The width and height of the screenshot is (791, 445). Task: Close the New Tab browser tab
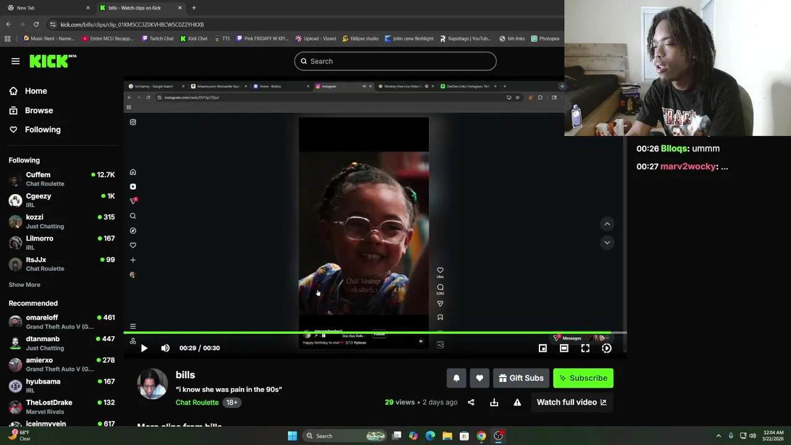pyautogui.click(x=88, y=8)
